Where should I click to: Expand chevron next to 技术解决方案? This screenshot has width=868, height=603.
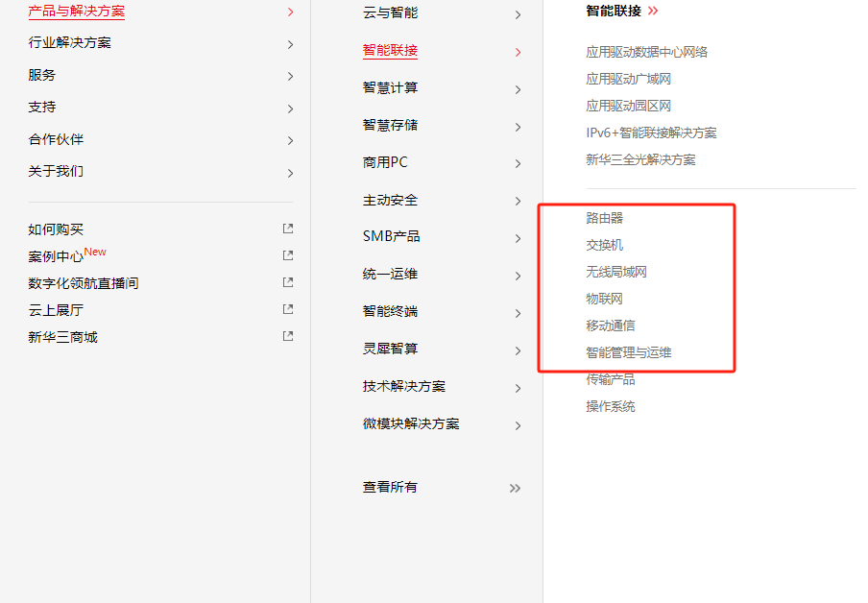[x=518, y=388]
